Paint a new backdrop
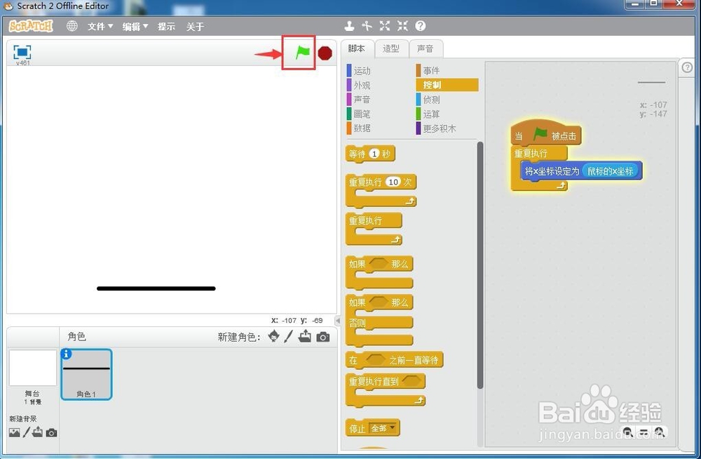701x459 pixels. click(x=27, y=432)
